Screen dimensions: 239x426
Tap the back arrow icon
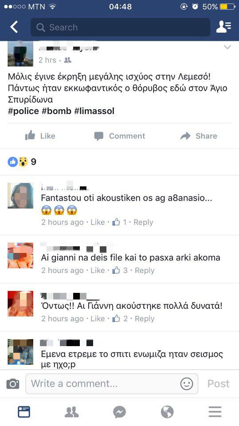[x=14, y=27]
